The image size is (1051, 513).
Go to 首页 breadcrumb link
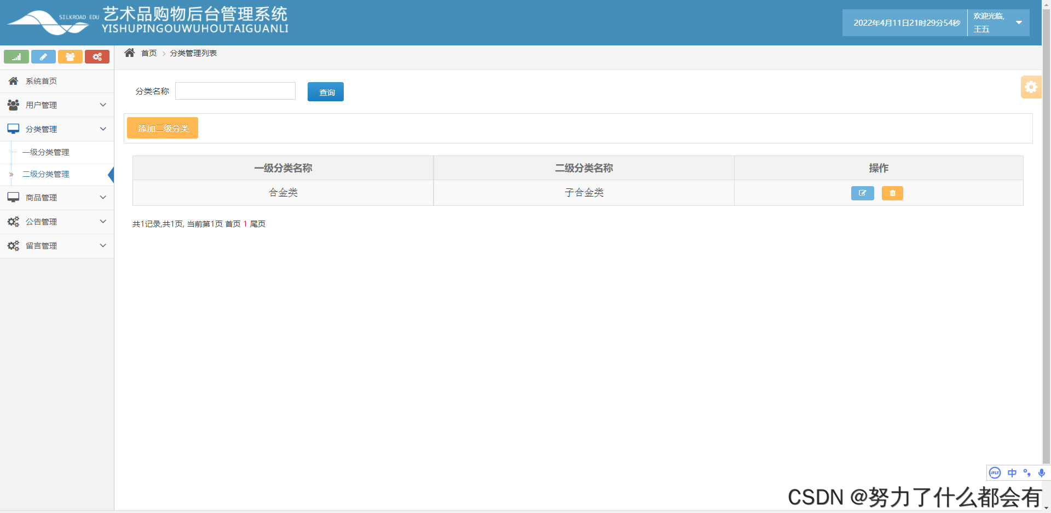click(x=149, y=53)
